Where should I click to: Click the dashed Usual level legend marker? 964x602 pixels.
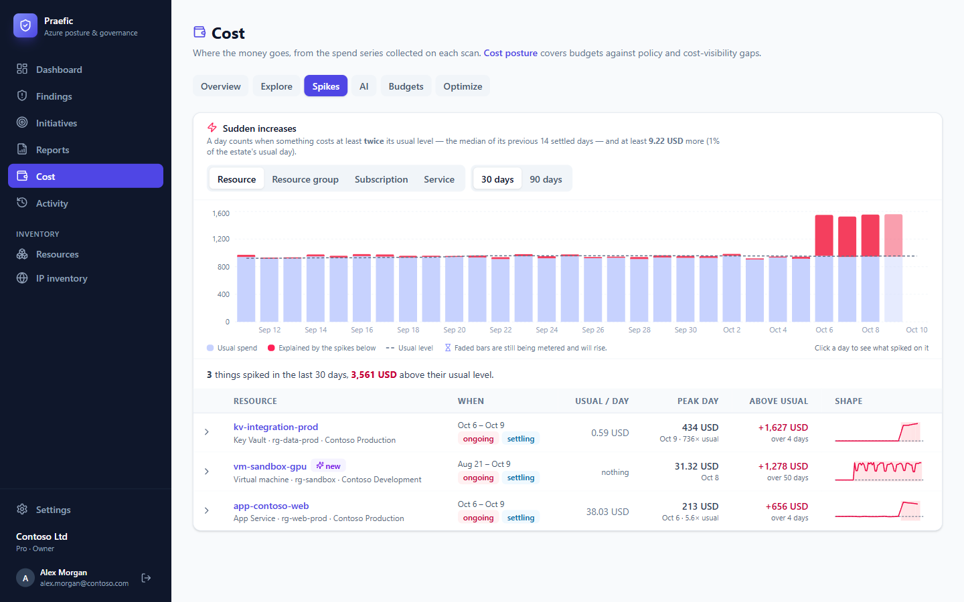tap(390, 348)
